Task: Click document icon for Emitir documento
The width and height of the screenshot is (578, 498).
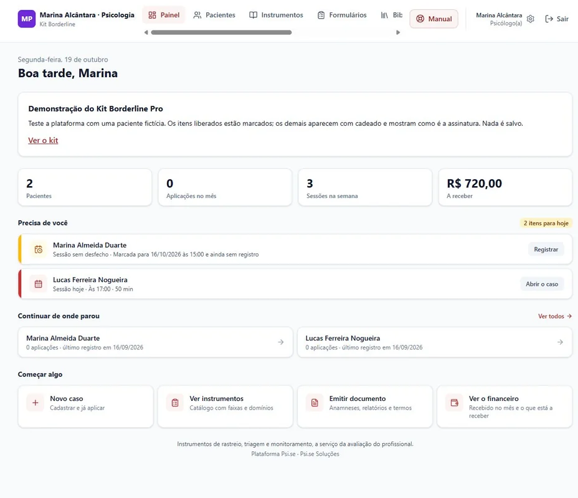Action: click(x=315, y=403)
